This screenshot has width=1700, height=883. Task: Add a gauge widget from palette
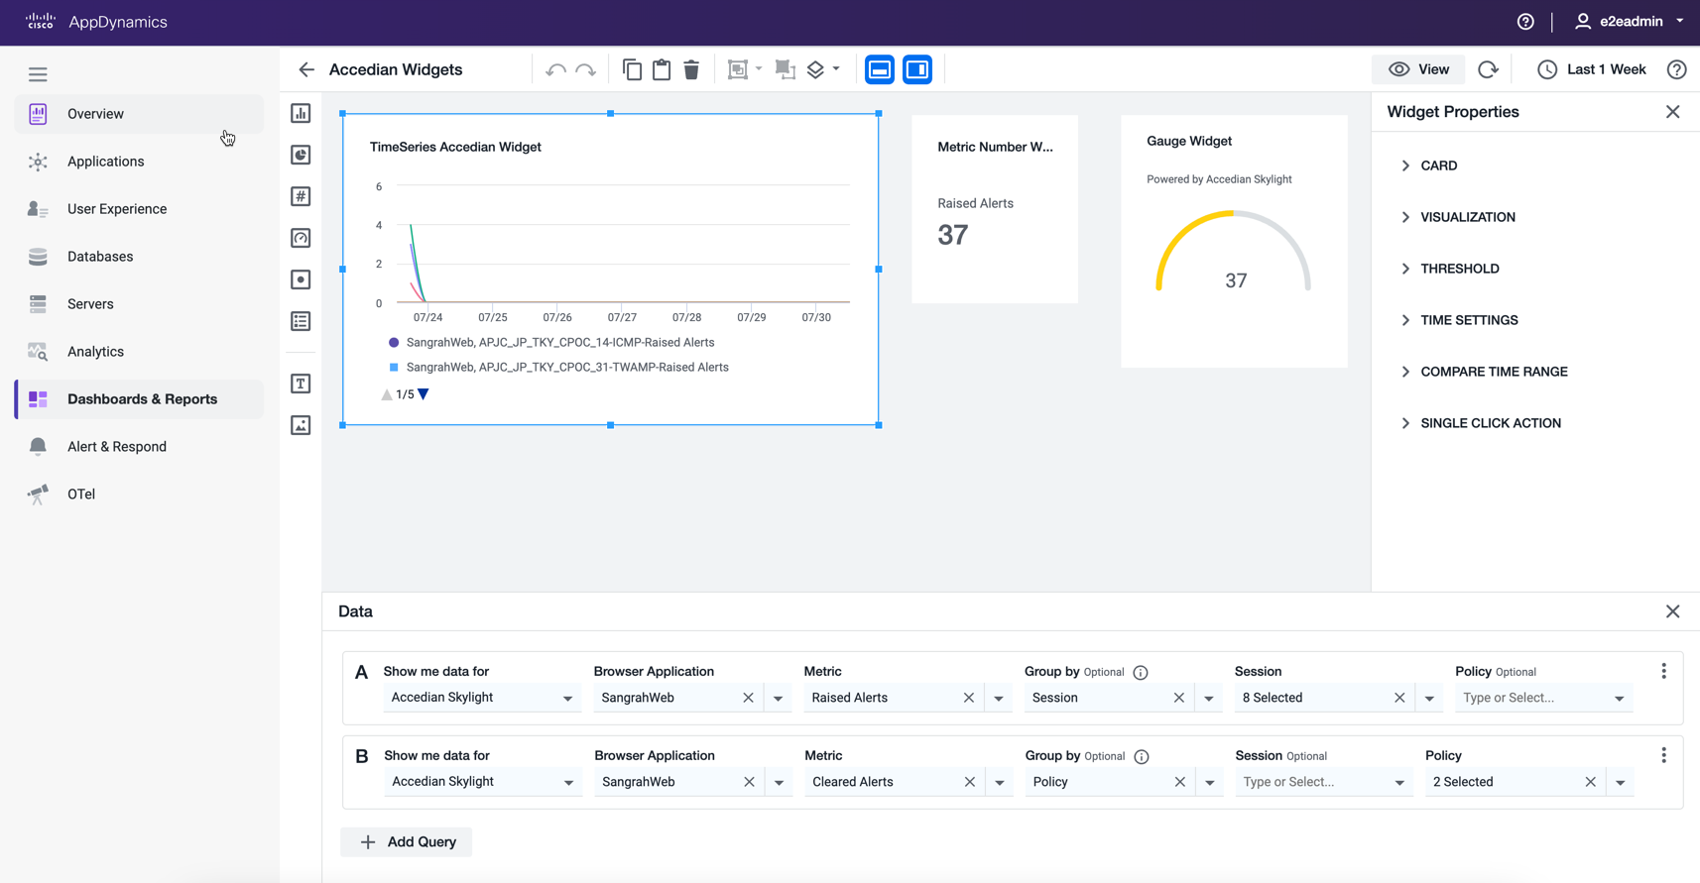pyautogui.click(x=301, y=238)
